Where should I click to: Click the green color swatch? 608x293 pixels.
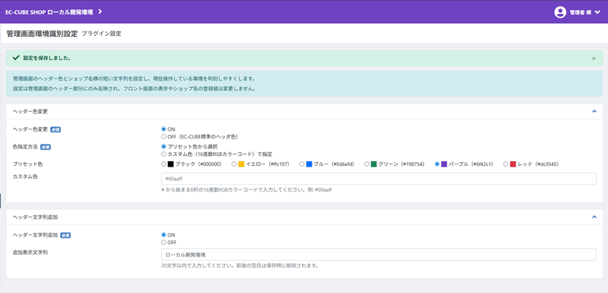click(374, 164)
